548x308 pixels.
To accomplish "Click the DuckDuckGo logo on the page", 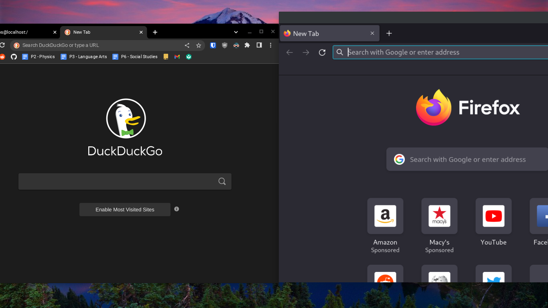I will click(125, 118).
